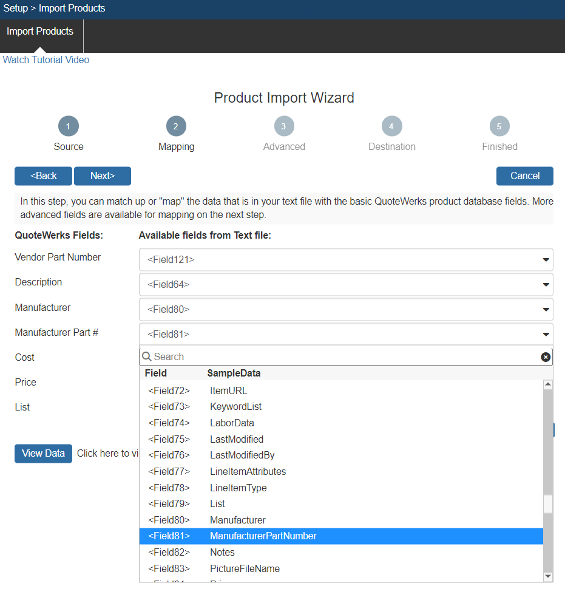
Task: Collapse the Manufacturer Part # dropdown
Action: click(x=346, y=335)
